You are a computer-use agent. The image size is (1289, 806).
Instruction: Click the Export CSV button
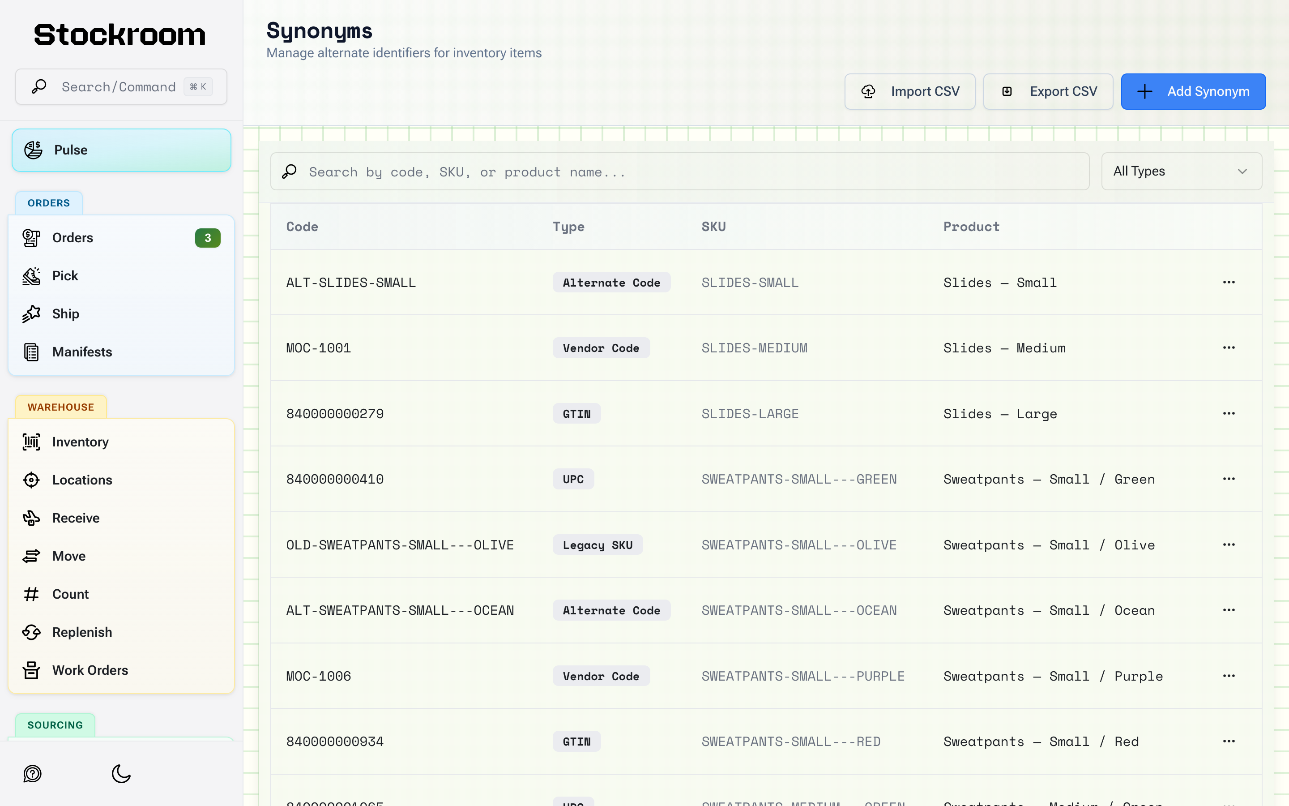[x=1048, y=92]
